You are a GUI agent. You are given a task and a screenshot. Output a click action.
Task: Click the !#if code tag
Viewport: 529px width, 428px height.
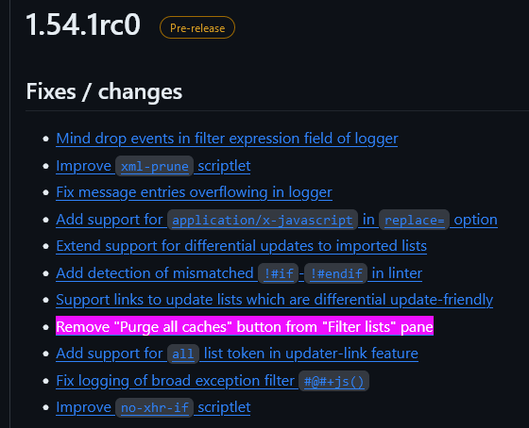pos(279,273)
